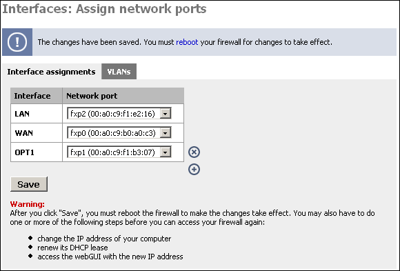Click the 'access the webGUI' bullet text
Screen dimensions: 400x271
(x=110, y=257)
